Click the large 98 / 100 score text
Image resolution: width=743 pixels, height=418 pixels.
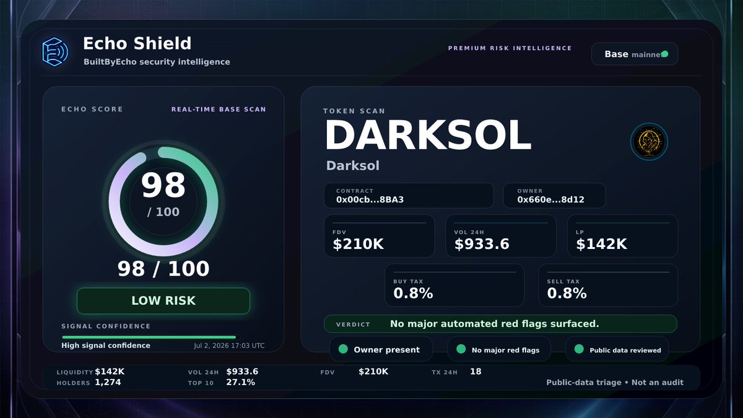pos(163,269)
